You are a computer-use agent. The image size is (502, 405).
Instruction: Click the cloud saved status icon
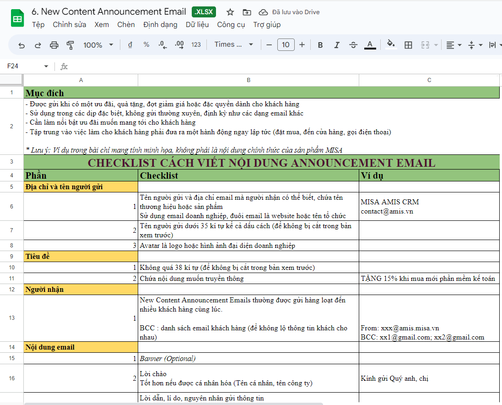click(263, 12)
